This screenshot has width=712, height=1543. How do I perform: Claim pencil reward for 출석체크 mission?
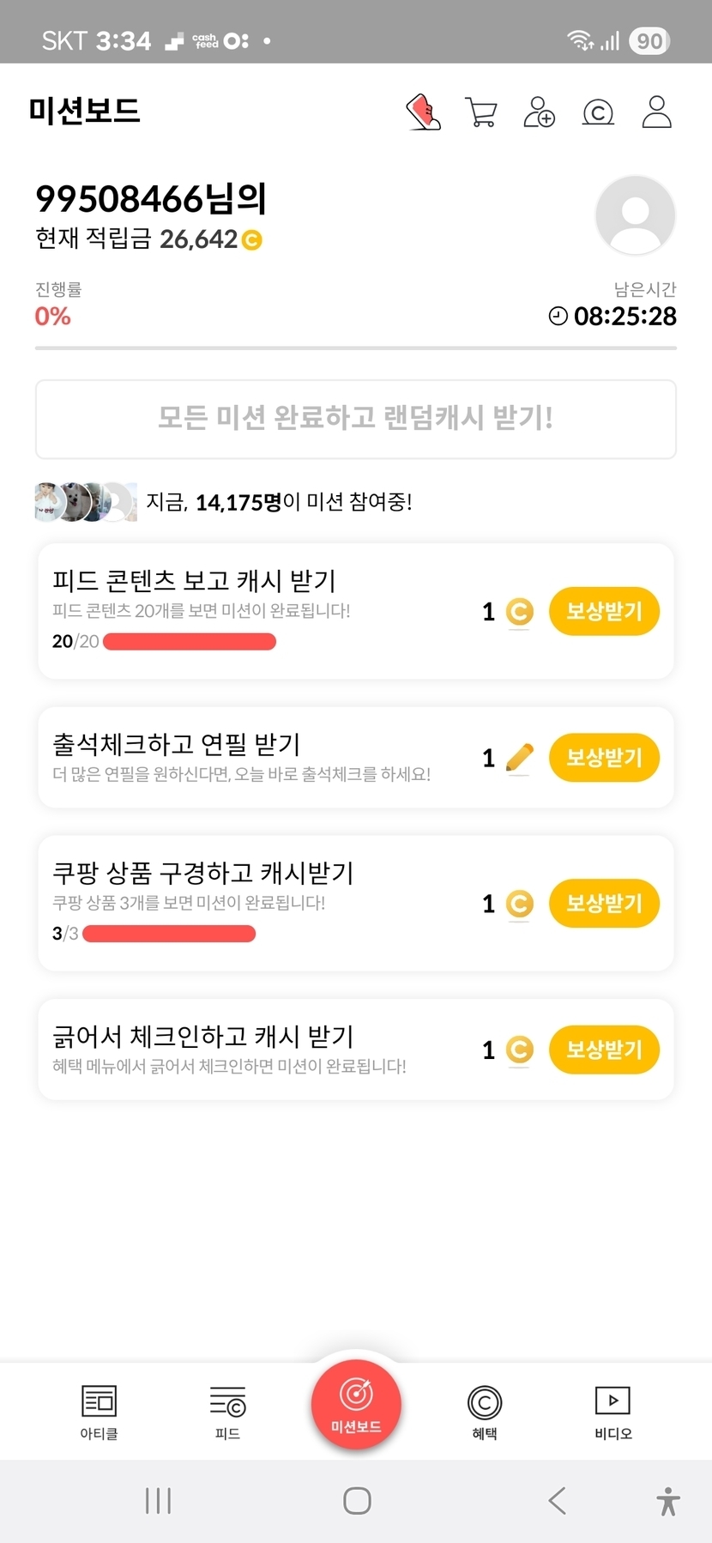coord(604,757)
